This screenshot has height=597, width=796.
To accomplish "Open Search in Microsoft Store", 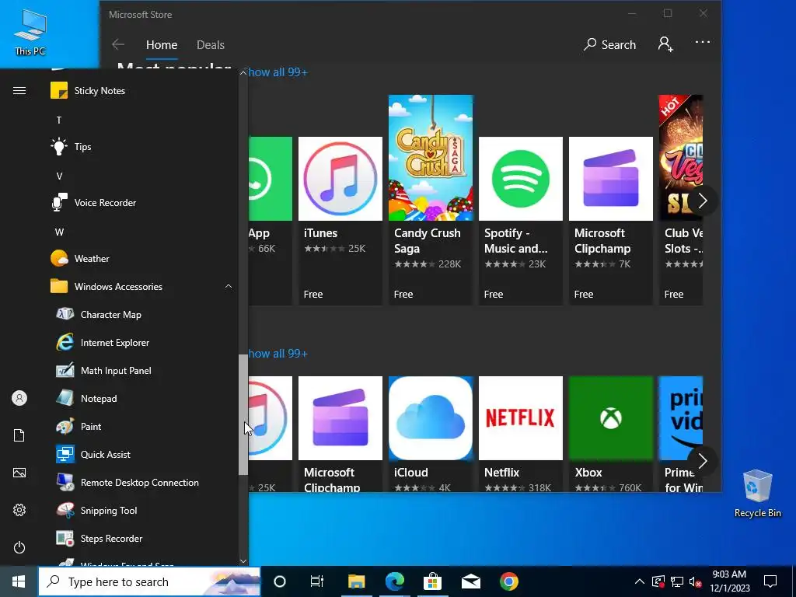I will point(609,44).
